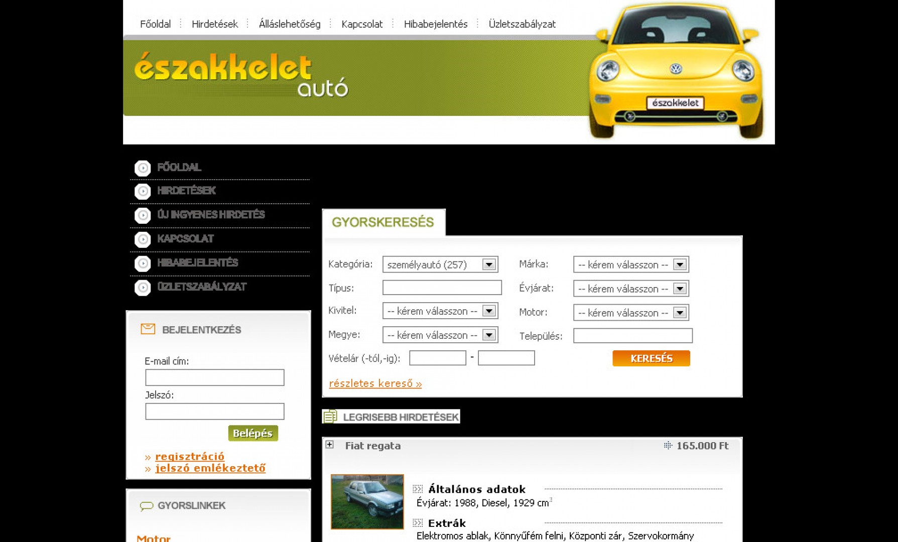Screen dimensions: 898x542
Task: Open Kapcsolat in the top menu
Action: pyautogui.click(x=362, y=24)
